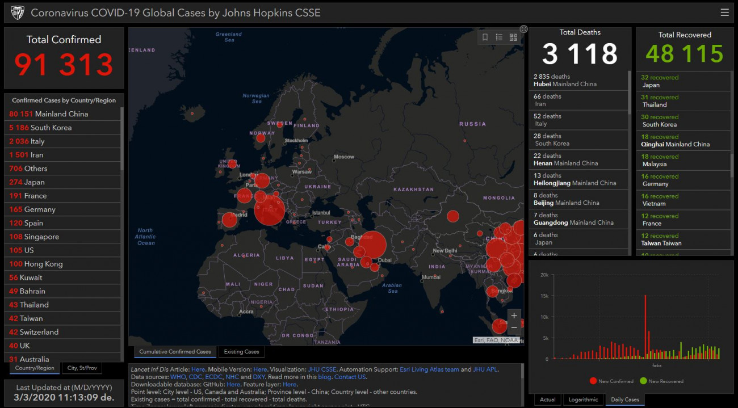The image size is (738, 408).
Task: Switch chart to the Actual tab
Action: [548, 399]
